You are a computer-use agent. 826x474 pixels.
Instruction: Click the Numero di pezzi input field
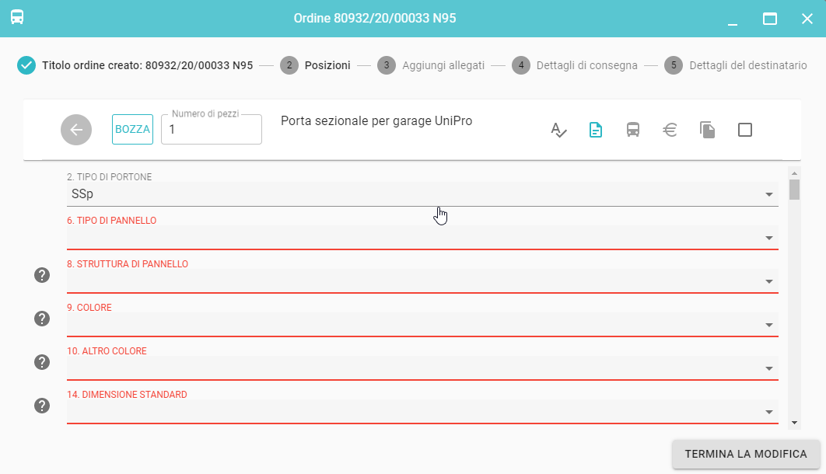212,131
